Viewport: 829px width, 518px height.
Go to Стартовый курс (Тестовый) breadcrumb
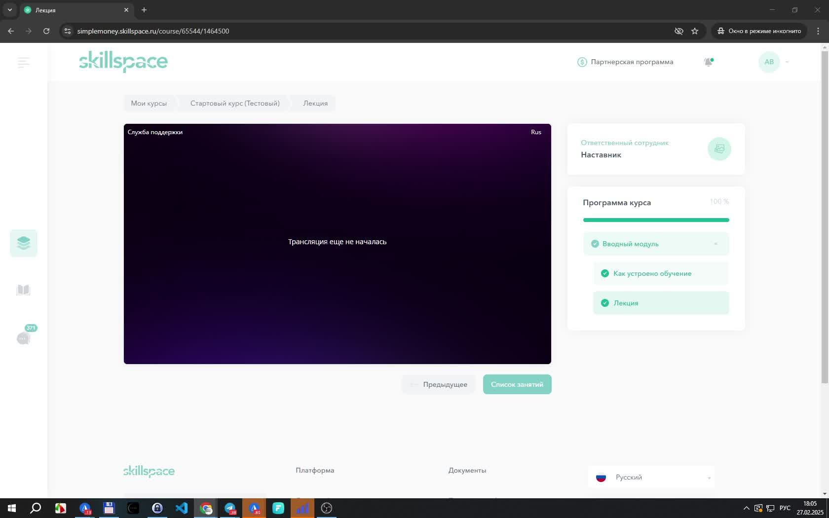coord(235,103)
